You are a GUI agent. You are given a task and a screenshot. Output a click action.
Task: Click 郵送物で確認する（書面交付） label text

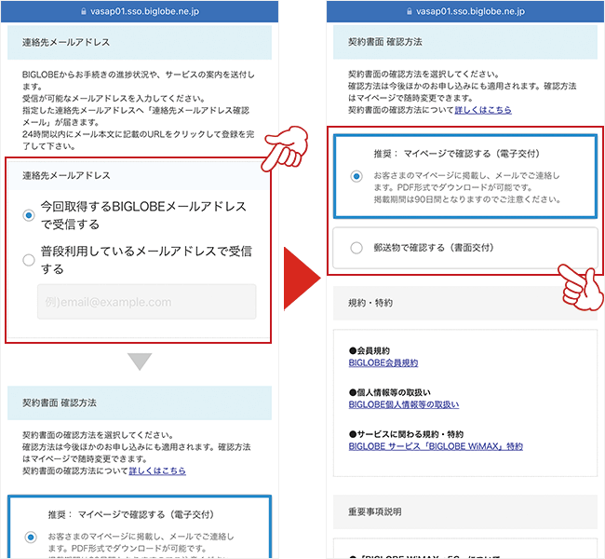434,248
